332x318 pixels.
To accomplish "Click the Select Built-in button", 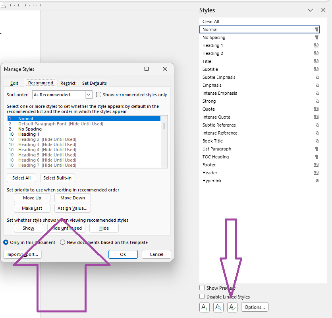I will coord(57,178).
